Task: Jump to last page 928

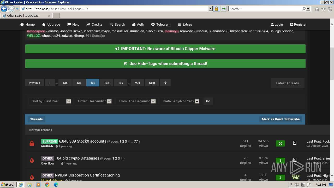Action: (x=138, y=83)
